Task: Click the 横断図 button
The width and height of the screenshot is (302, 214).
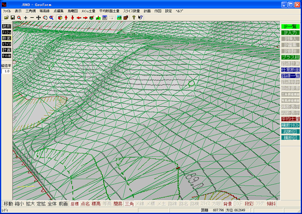Action: pos(290,137)
